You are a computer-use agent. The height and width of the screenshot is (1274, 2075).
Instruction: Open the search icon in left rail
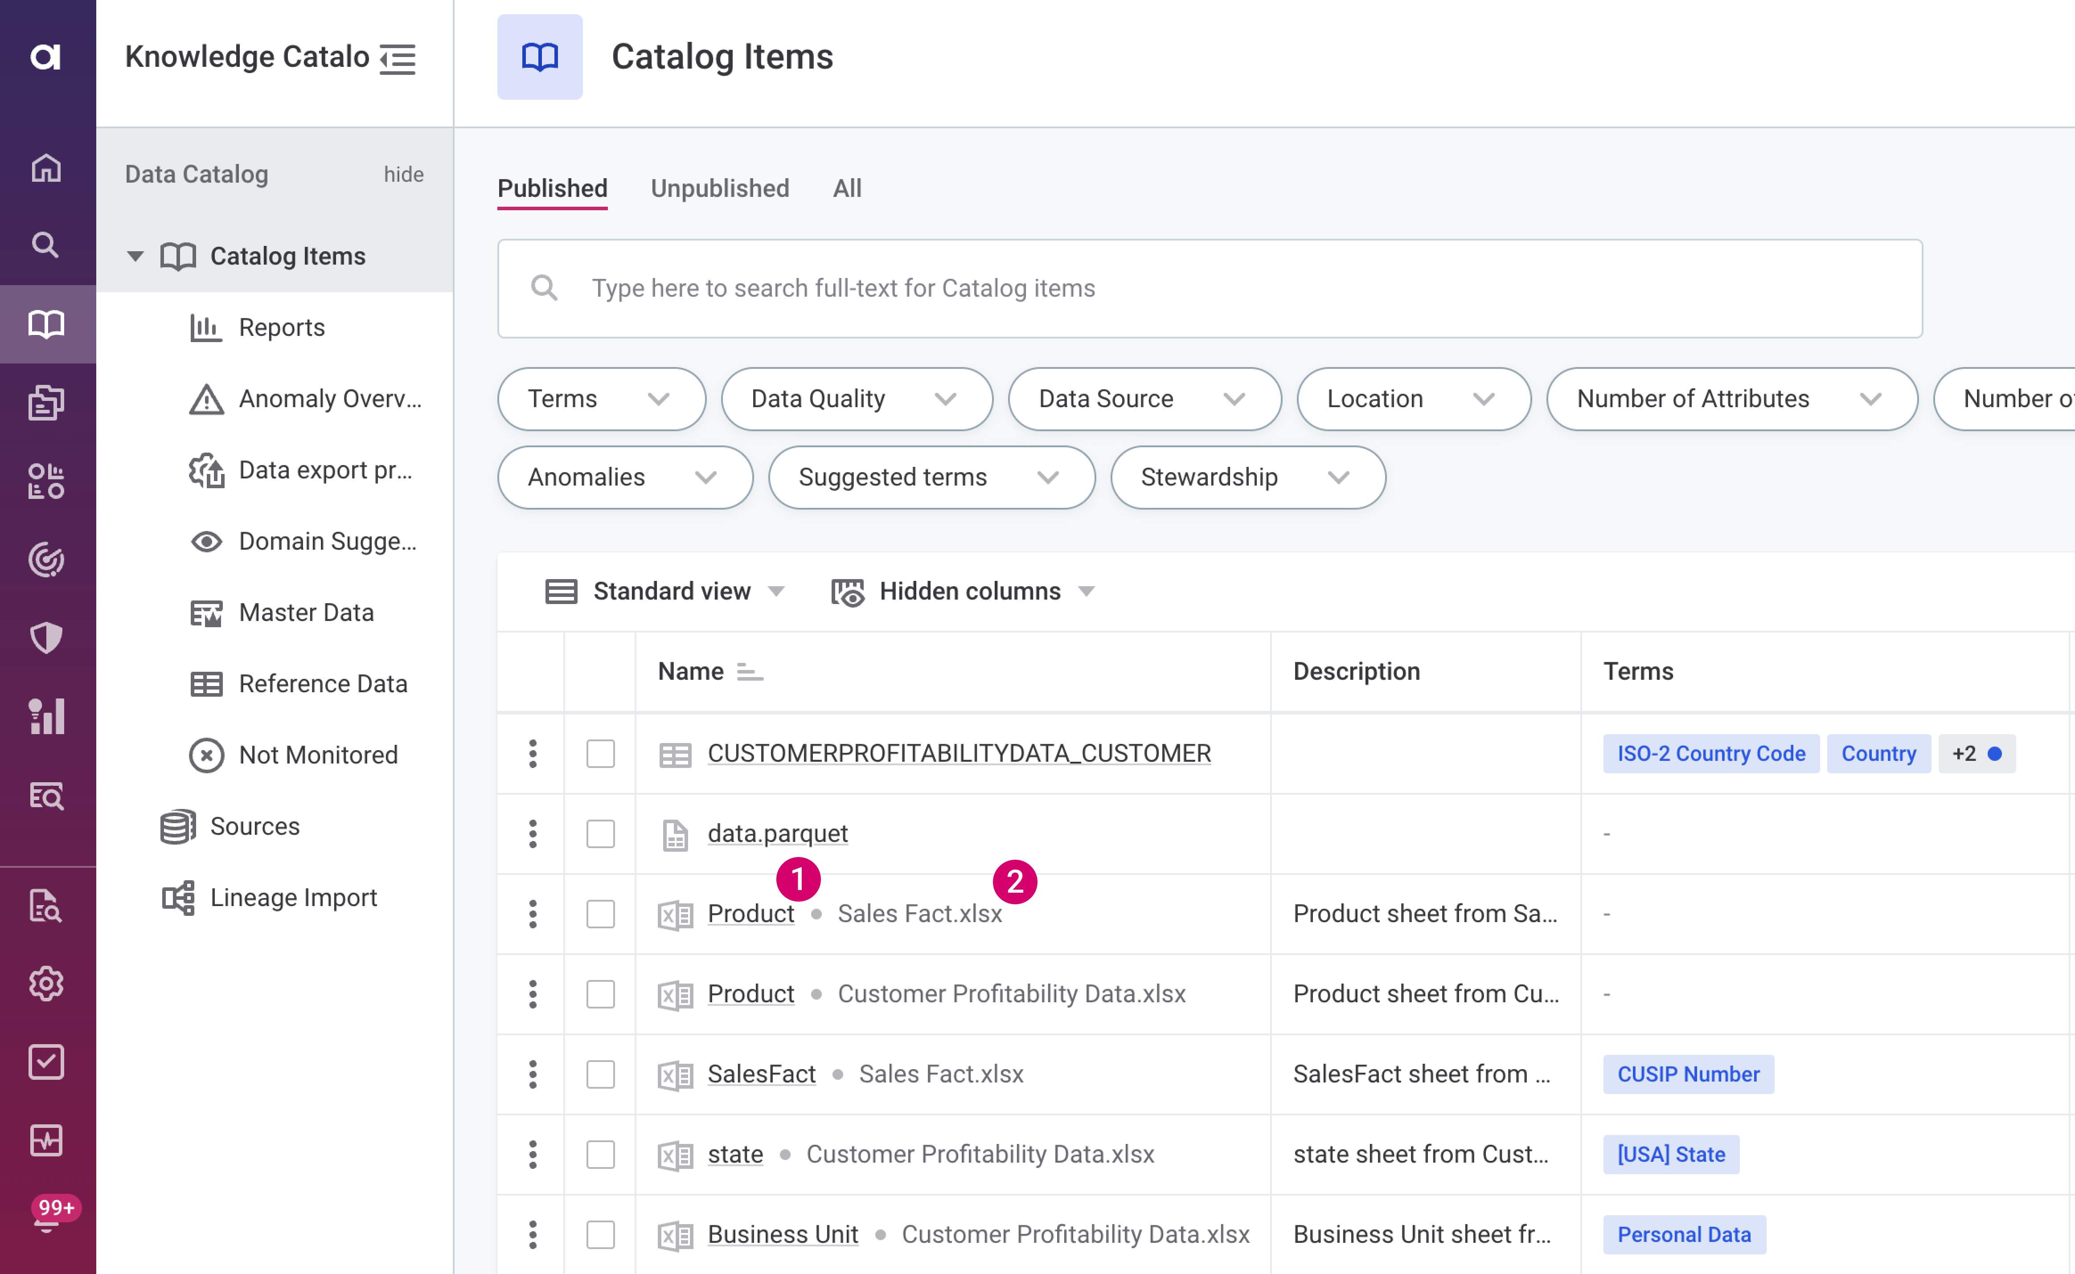(x=46, y=245)
